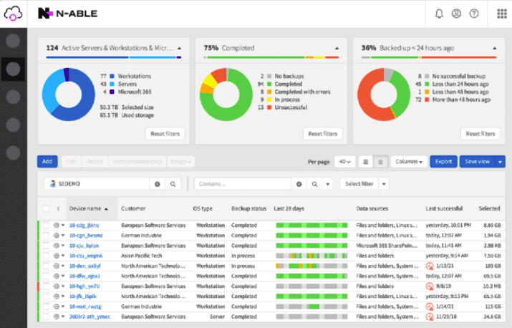The image size is (512, 328).
Task: Click the blue Workstations legend swatch
Action: [112, 76]
